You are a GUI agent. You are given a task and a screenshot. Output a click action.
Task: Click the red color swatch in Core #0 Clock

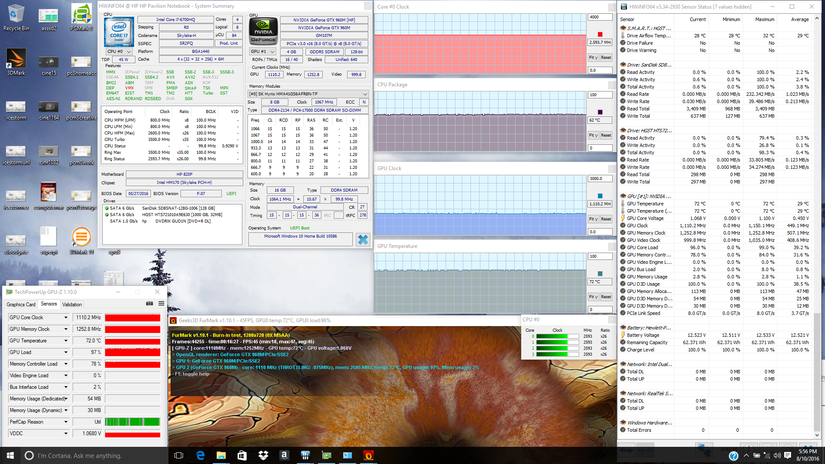click(600, 34)
